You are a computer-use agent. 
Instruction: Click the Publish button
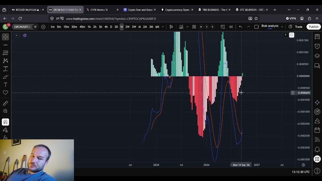click(x=313, y=27)
